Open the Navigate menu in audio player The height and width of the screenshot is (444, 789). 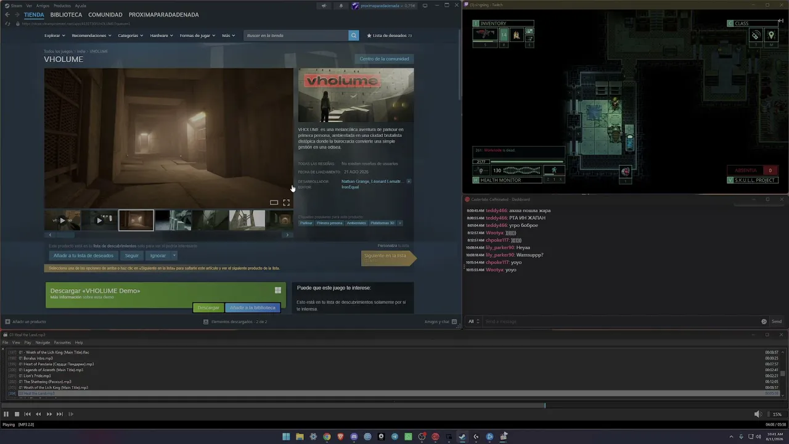coord(43,342)
